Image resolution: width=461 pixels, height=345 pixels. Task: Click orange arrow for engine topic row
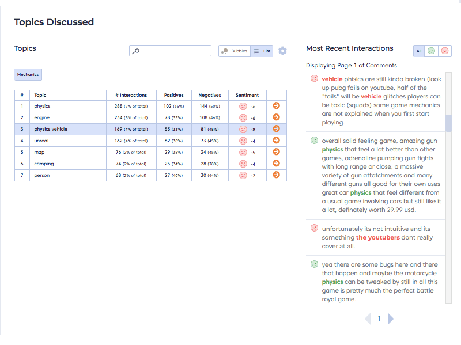pos(276,117)
